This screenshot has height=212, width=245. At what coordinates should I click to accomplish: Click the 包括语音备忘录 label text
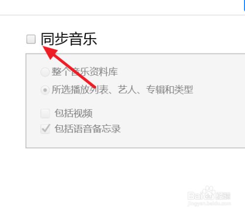tap(88, 129)
